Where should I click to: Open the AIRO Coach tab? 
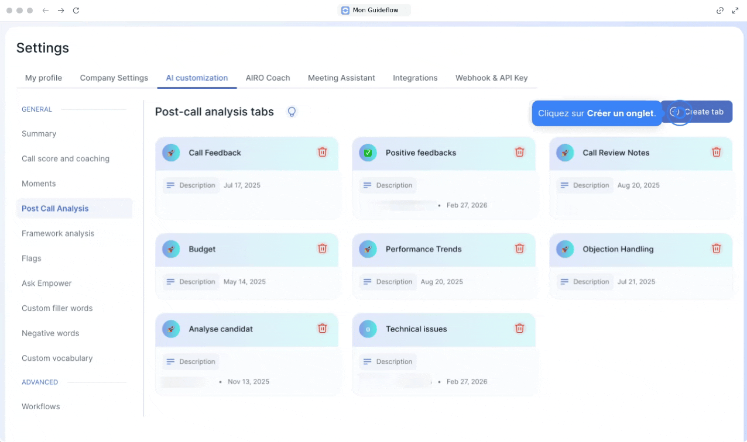point(268,78)
